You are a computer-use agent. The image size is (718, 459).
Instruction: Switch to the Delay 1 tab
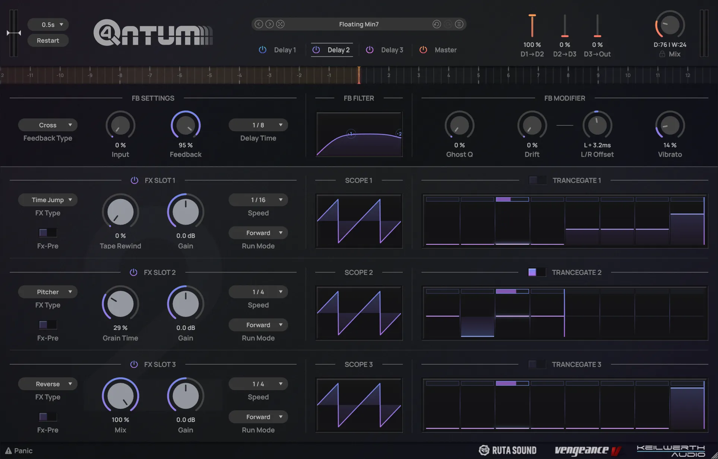tap(285, 50)
